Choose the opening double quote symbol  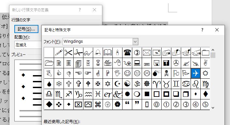pyautogui.click(x=127, y=104)
